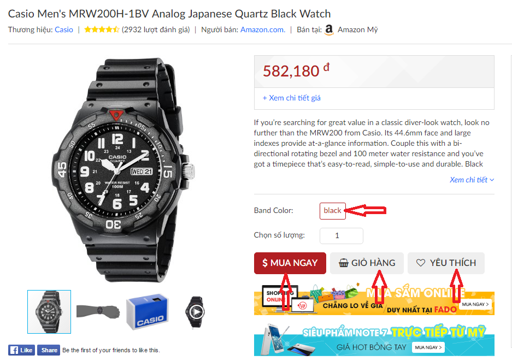Expand Xem chi tiết giá price details
The image size is (512, 361).
(292, 98)
